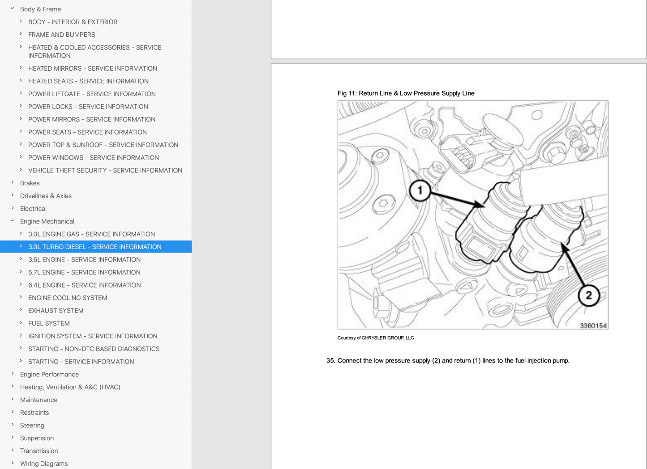The width and height of the screenshot is (647, 469).
Task: Select Heating, Ventilation & A&C (HVAC)
Action: (70, 387)
